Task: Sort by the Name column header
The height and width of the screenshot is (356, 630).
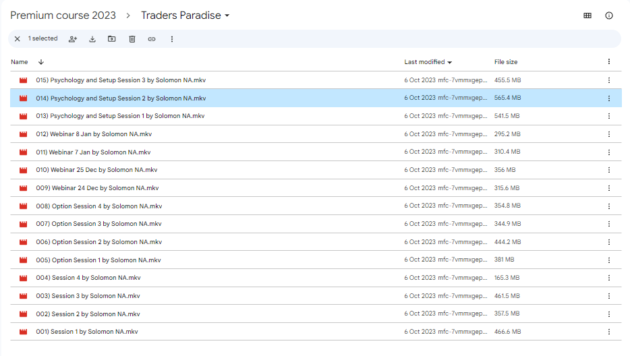Action: pyautogui.click(x=20, y=62)
